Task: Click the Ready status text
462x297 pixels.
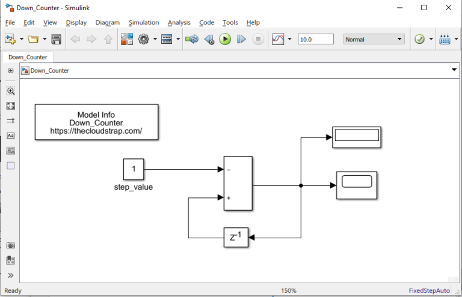Action: [13, 290]
